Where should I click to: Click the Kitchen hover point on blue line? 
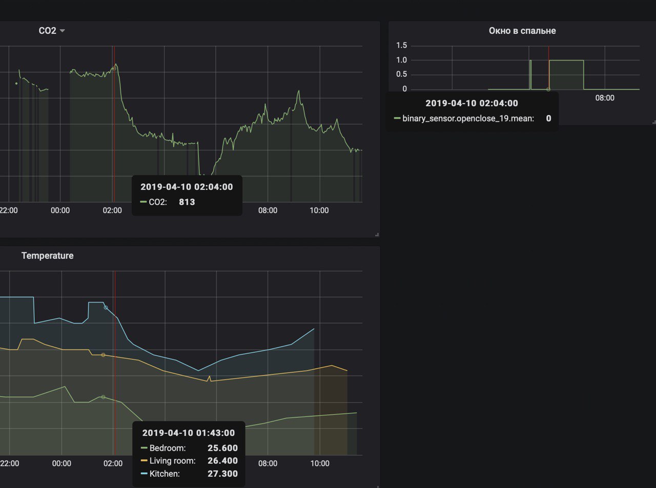pyautogui.click(x=106, y=307)
